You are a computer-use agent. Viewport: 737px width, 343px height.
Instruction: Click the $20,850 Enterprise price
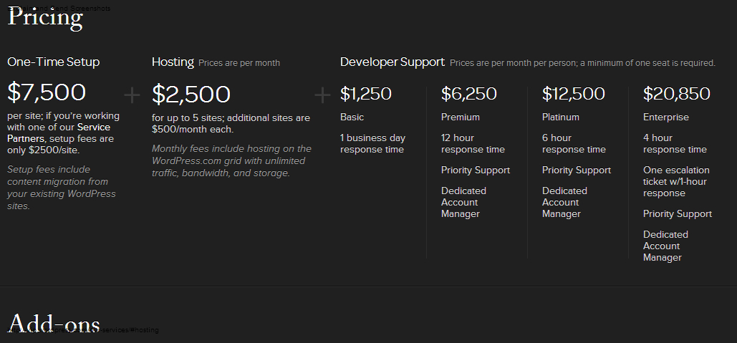pos(677,94)
